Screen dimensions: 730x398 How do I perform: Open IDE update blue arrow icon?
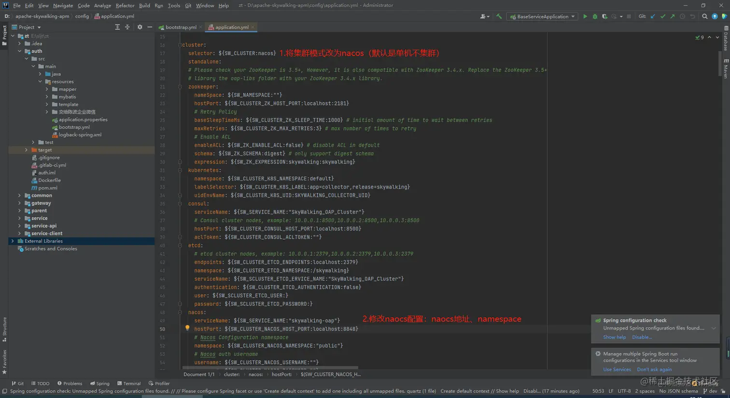point(715,16)
